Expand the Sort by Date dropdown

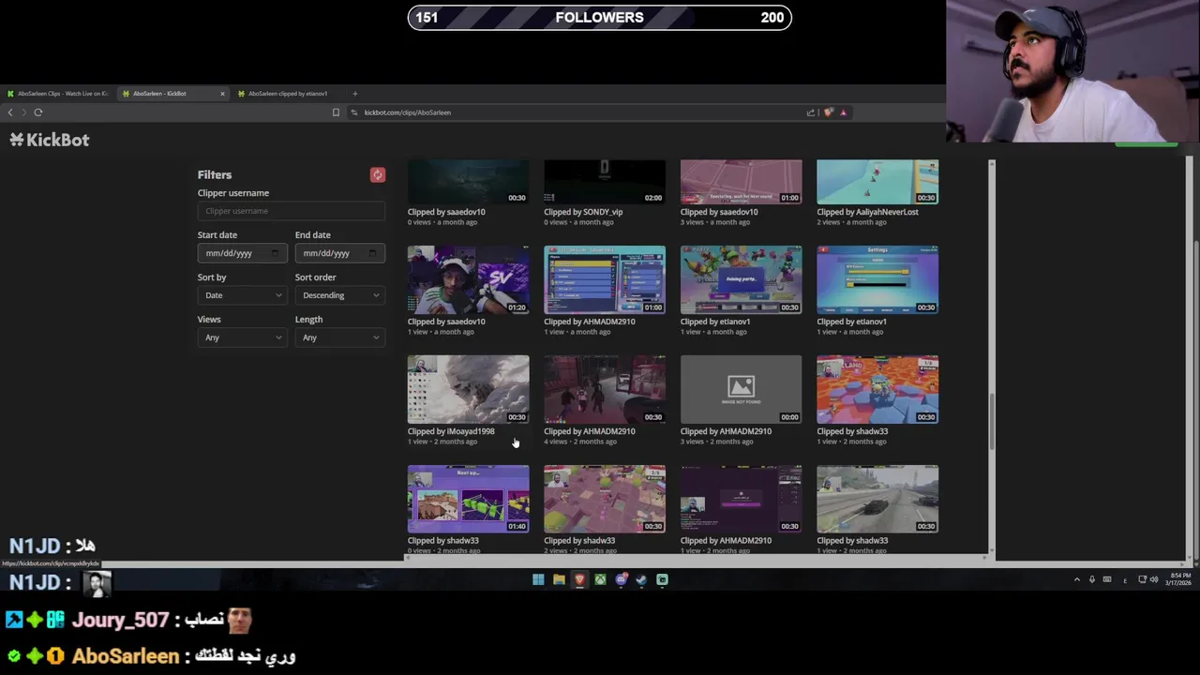click(x=242, y=295)
